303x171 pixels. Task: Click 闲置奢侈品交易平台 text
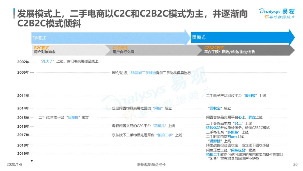[222, 117]
